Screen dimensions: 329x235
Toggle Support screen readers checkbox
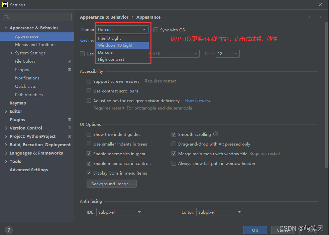[89, 81]
